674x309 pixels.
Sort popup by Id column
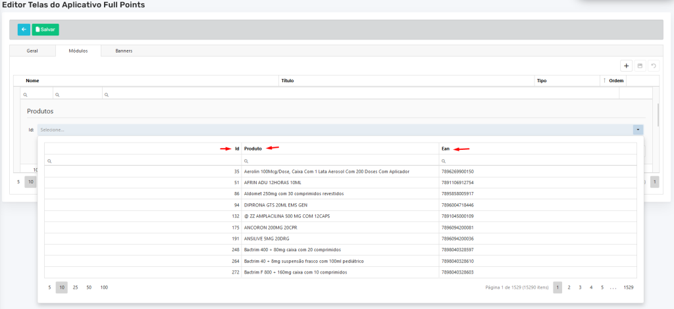[143, 149]
